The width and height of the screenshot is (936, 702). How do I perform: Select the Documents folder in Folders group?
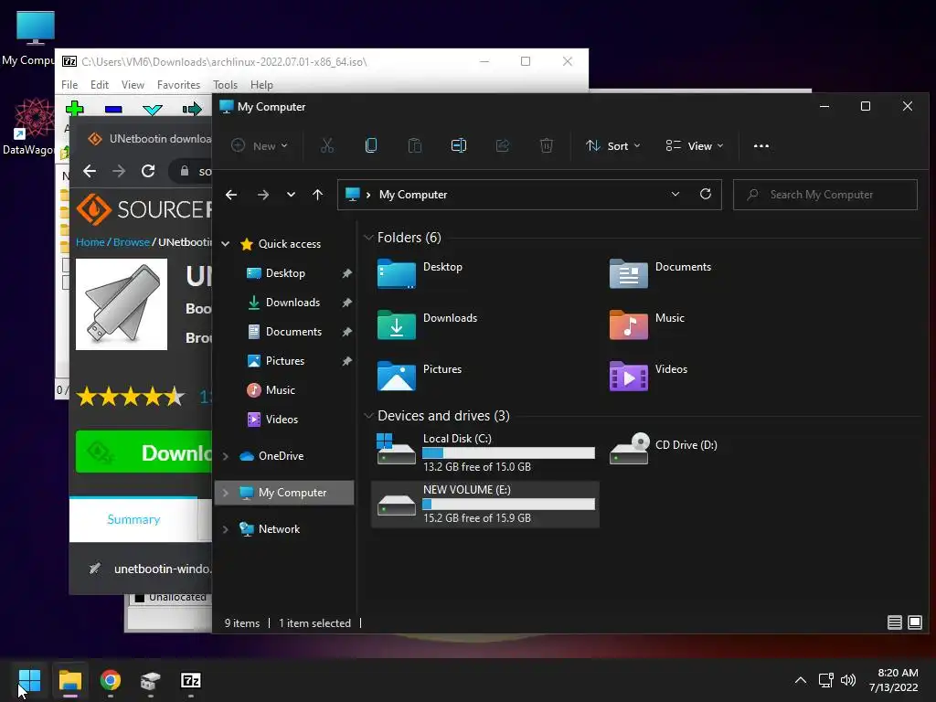coord(660,273)
